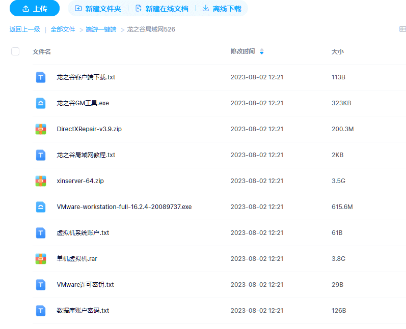Click 返回上一级 to go back
This screenshot has width=406, height=329.
(24, 29)
